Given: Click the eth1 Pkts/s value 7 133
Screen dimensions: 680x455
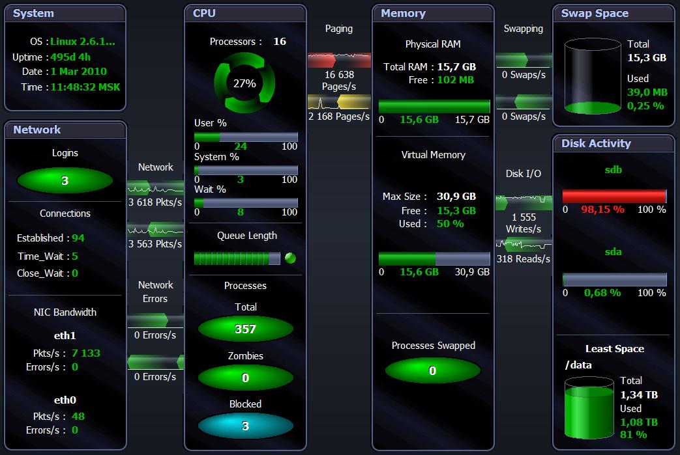Looking at the screenshot, I should click(x=86, y=353).
